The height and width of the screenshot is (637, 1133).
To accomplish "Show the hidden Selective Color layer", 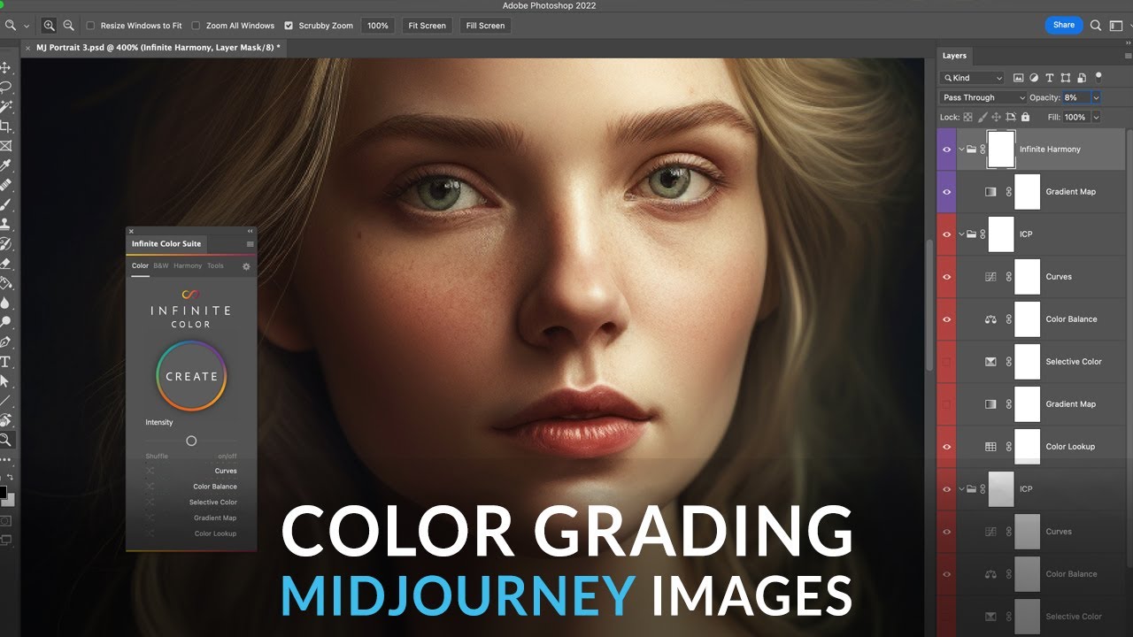I will point(947,362).
